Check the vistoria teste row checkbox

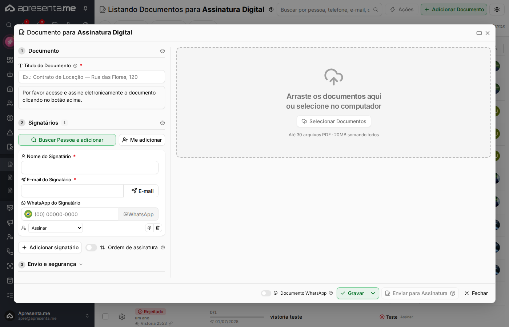[x=105, y=316]
